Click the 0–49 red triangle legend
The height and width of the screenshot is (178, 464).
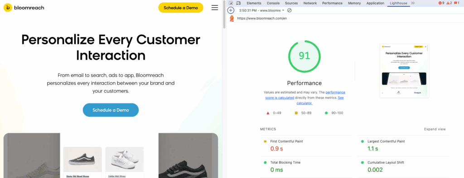click(x=274, y=113)
